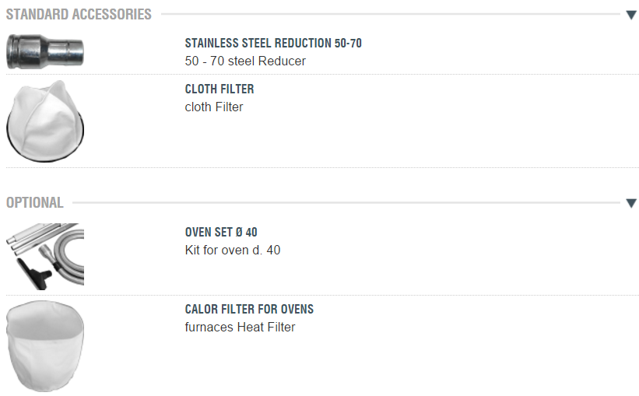Open the calor filter bag image
639x396 pixels.
[x=44, y=345]
